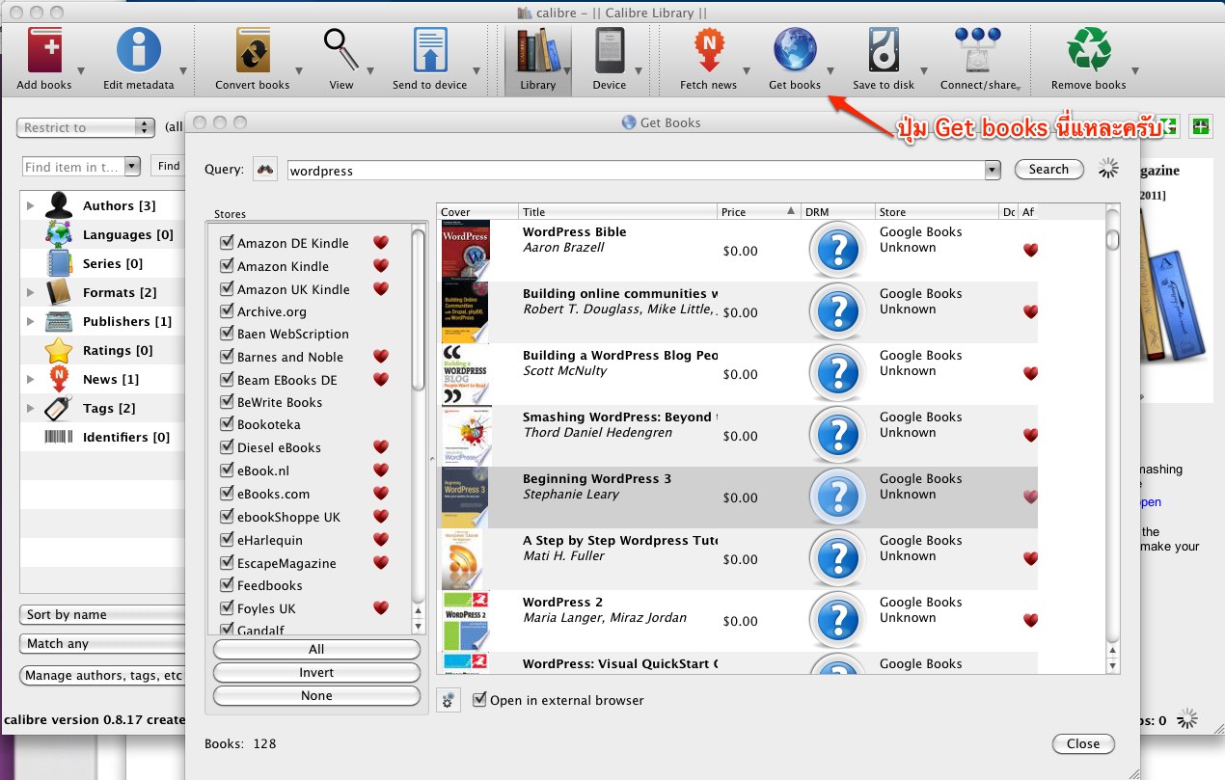Expand the Publishers tree node

click(31, 321)
